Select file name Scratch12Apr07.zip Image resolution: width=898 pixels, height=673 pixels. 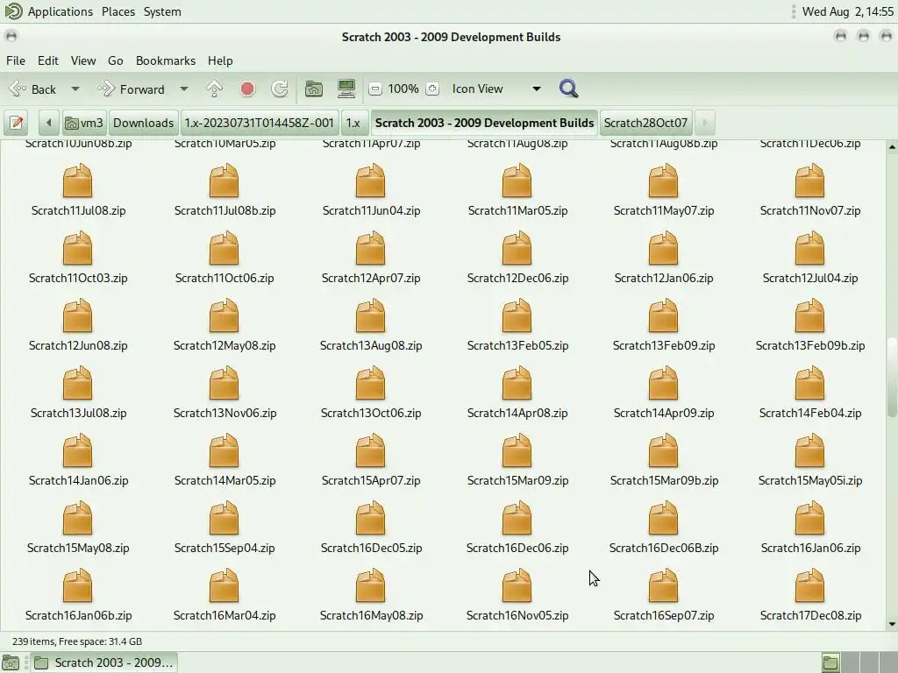click(371, 278)
